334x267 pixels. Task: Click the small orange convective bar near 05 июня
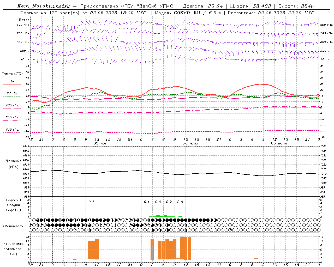pyautogui.click(x=256, y=258)
